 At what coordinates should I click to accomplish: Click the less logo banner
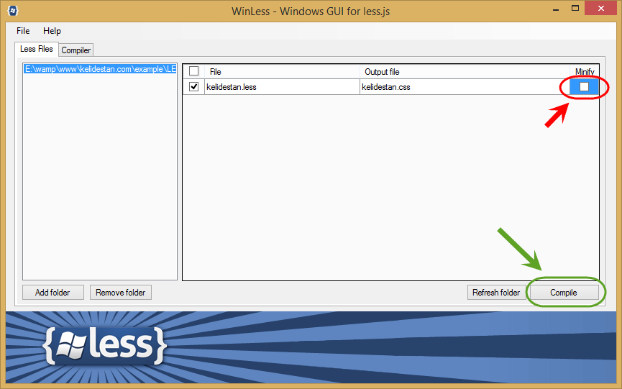(105, 345)
